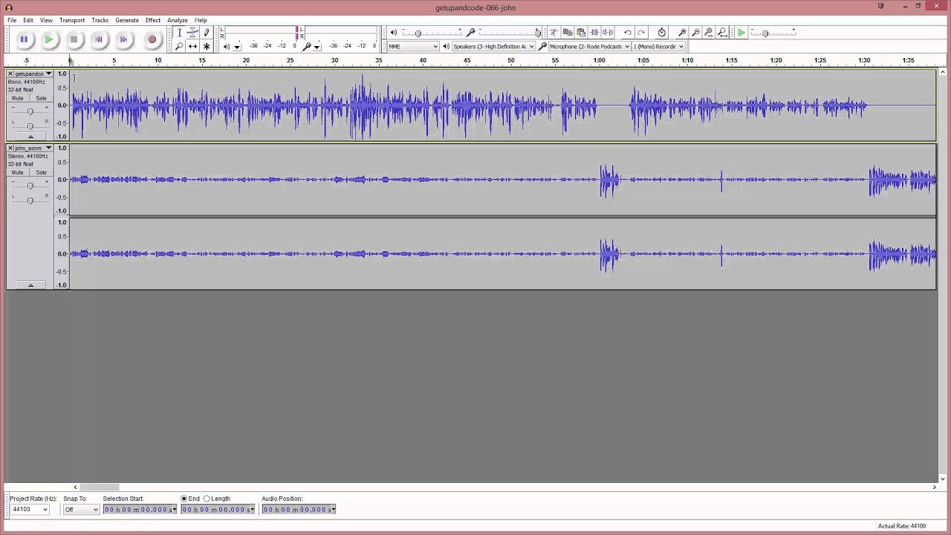Close the john_sonm track with X
This screenshot has height=535, width=951.
pyautogui.click(x=10, y=148)
